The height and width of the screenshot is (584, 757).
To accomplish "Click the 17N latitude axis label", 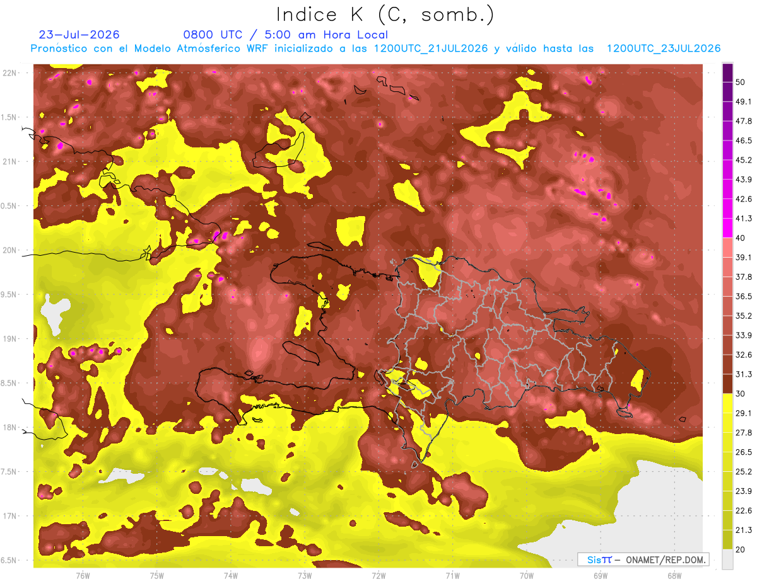I will click(9, 516).
